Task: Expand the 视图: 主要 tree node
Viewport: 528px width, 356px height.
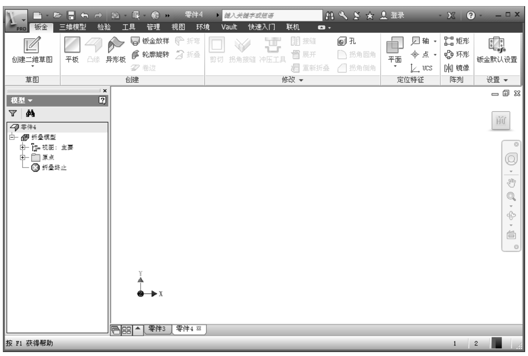Action: [x=23, y=147]
